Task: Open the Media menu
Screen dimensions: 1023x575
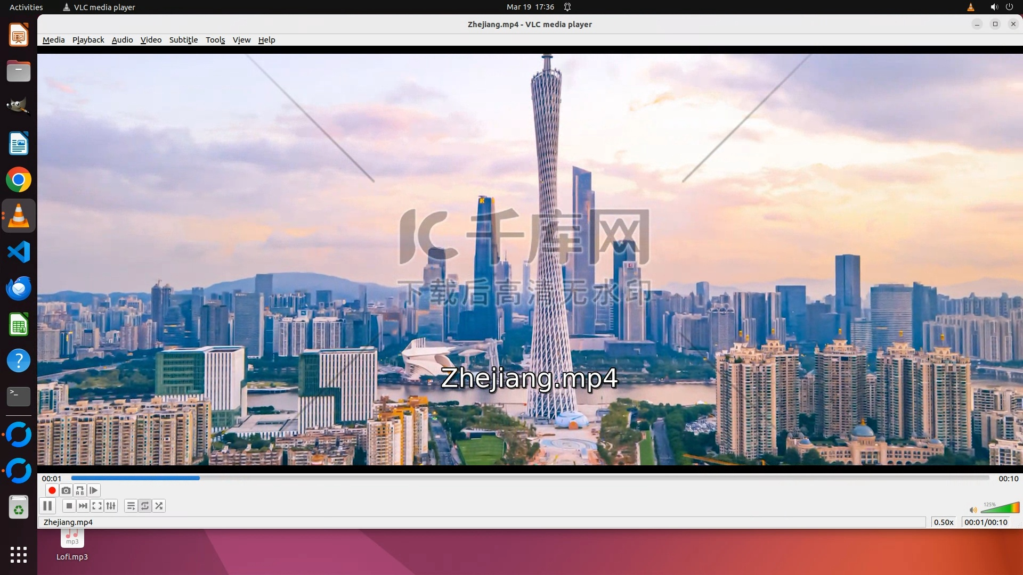Action: click(x=53, y=40)
